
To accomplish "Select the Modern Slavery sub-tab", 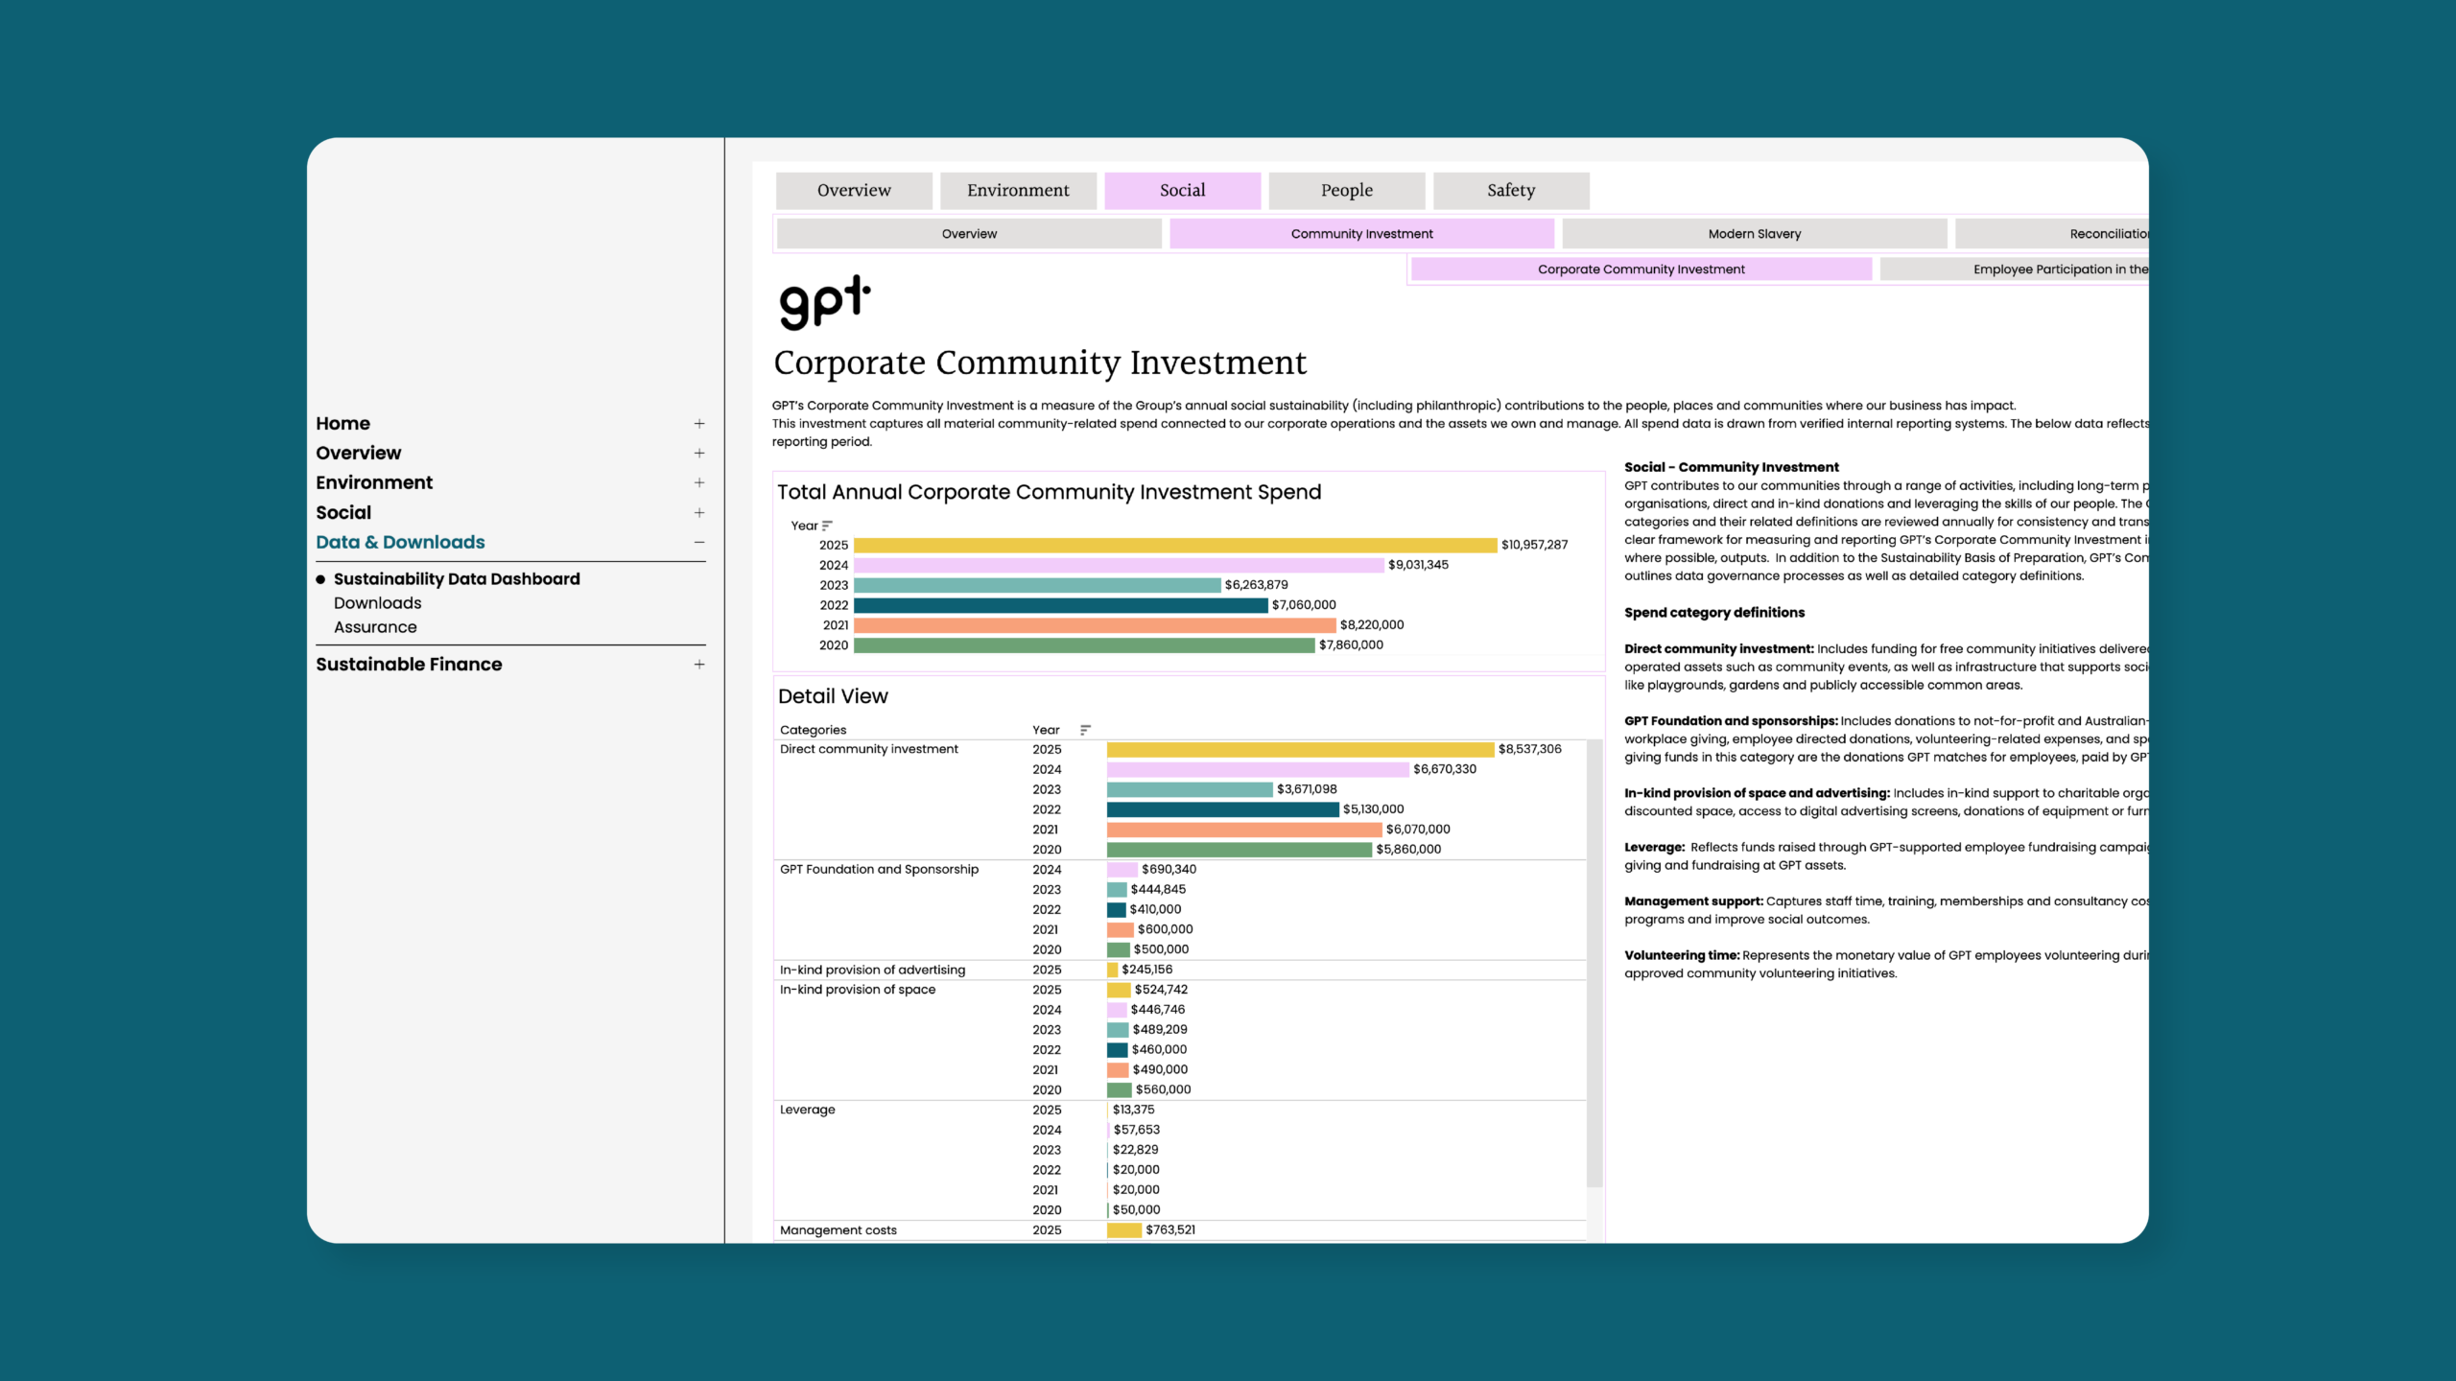I will [x=1754, y=234].
